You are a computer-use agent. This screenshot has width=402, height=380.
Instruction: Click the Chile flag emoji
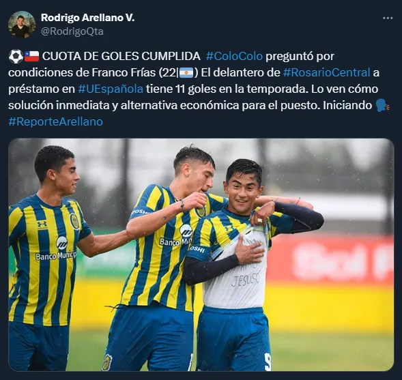coord(31,56)
